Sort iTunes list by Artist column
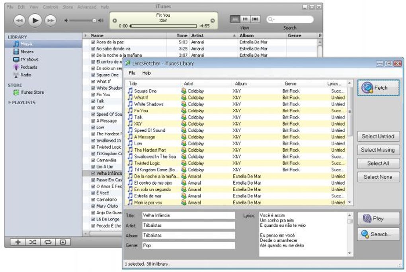 tap(213, 35)
